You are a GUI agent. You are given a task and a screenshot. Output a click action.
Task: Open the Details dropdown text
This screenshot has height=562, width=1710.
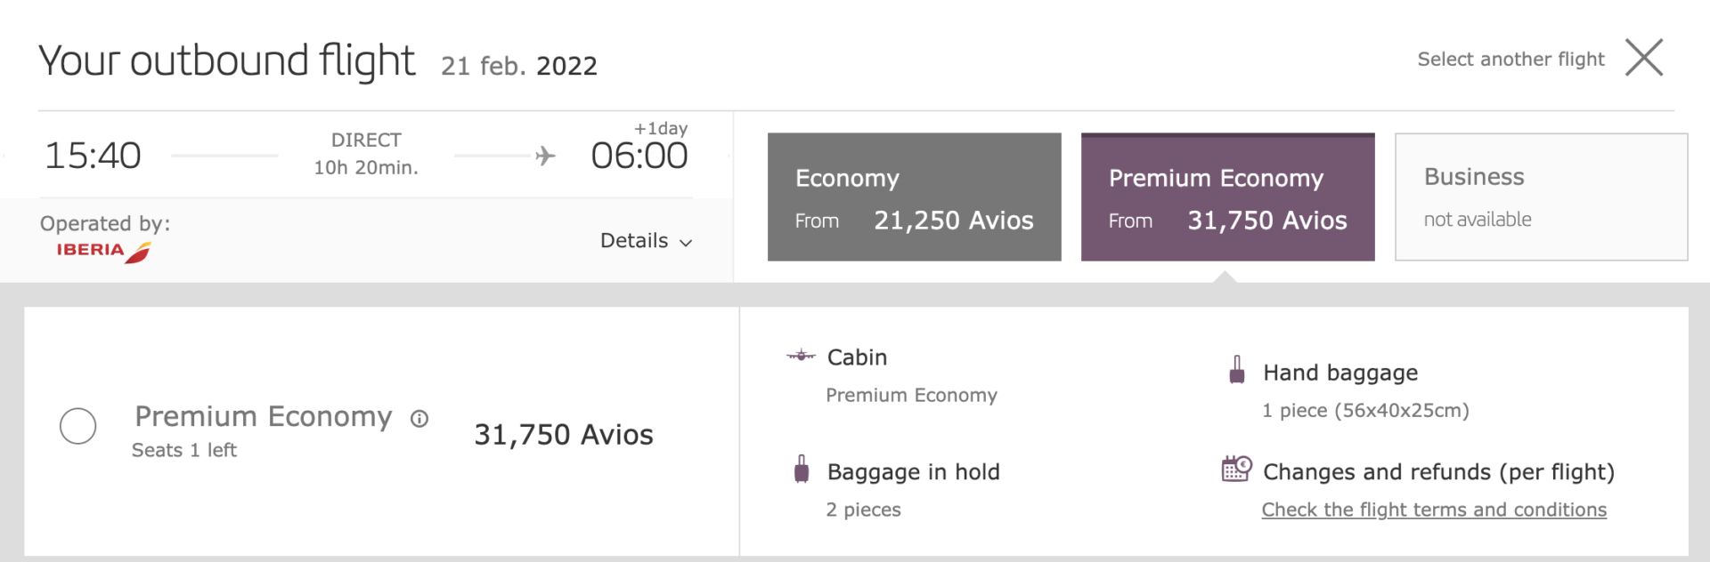point(634,240)
